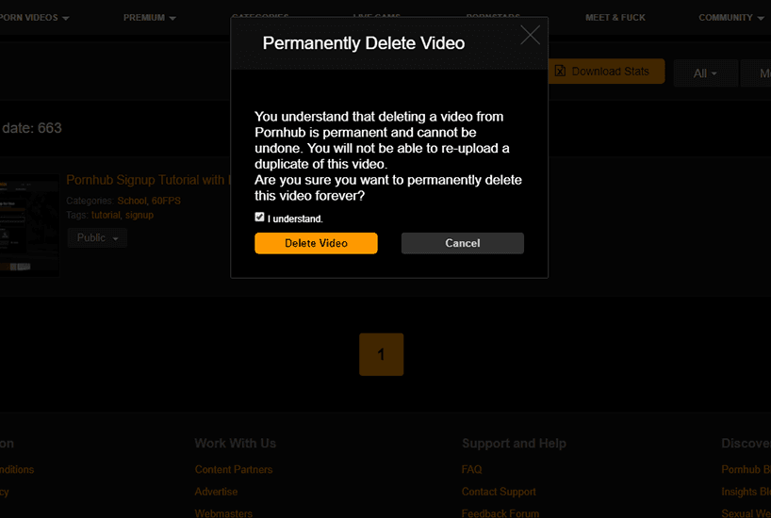The width and height of the screenshot is (771, 518).
Task: Open the Contact Support footer link
Action: pyautogui.click(x=499, y=492)
